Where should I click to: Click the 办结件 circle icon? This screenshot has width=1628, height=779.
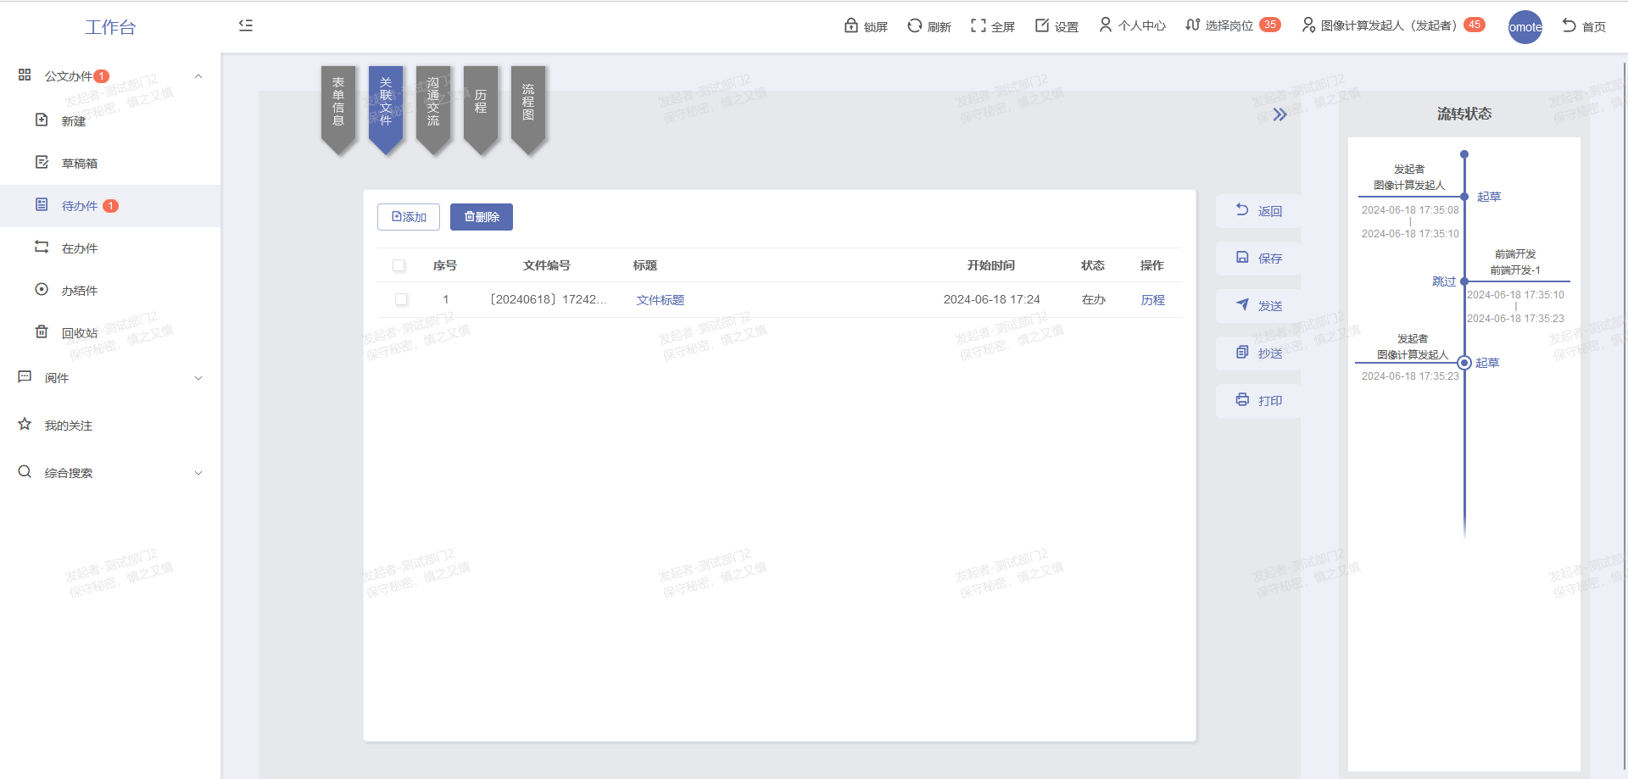tap(42, 289)
